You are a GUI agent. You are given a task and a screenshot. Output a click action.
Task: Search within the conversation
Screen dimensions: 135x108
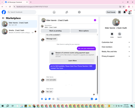(120, 34)
